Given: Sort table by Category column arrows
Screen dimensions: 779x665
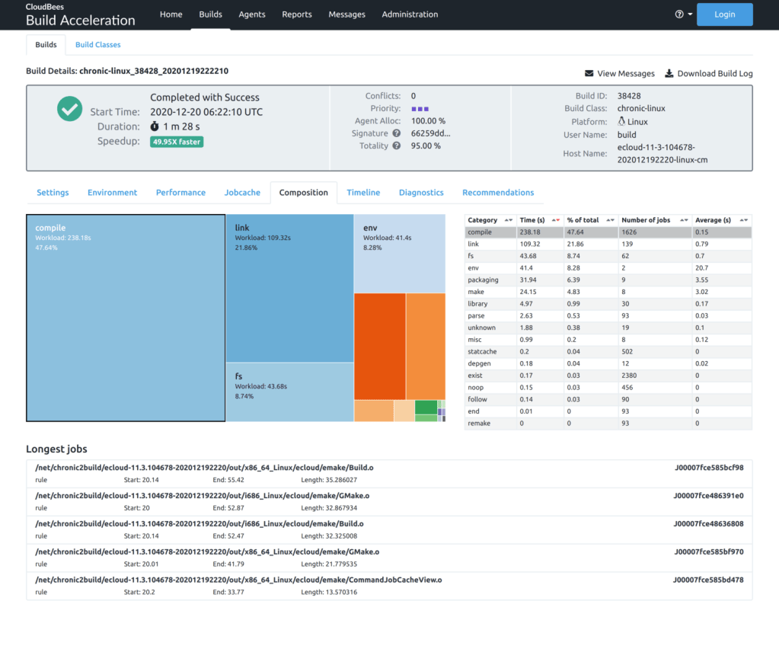Looking at the screenshot, I should point(508,220).
